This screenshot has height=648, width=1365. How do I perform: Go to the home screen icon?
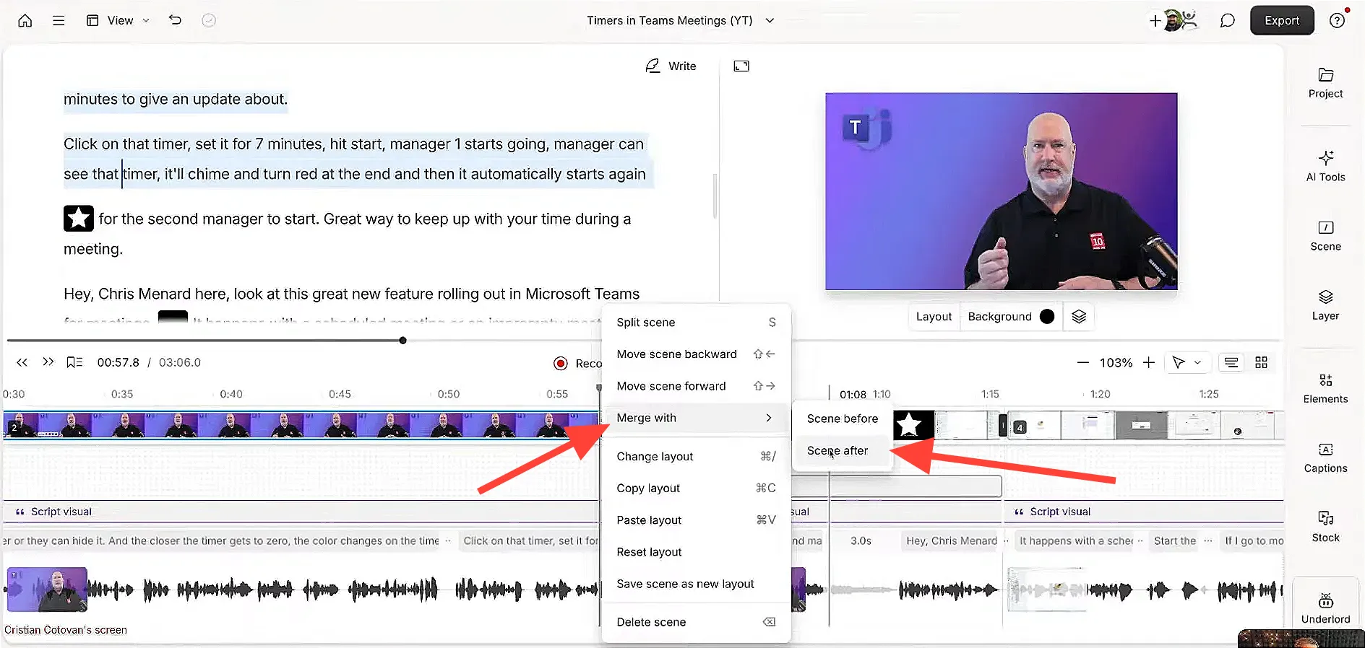click(x=25, y=20)
